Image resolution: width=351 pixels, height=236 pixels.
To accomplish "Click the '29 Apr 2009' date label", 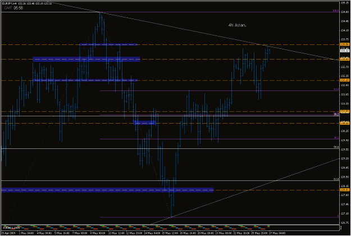I will tap(8, 233).
